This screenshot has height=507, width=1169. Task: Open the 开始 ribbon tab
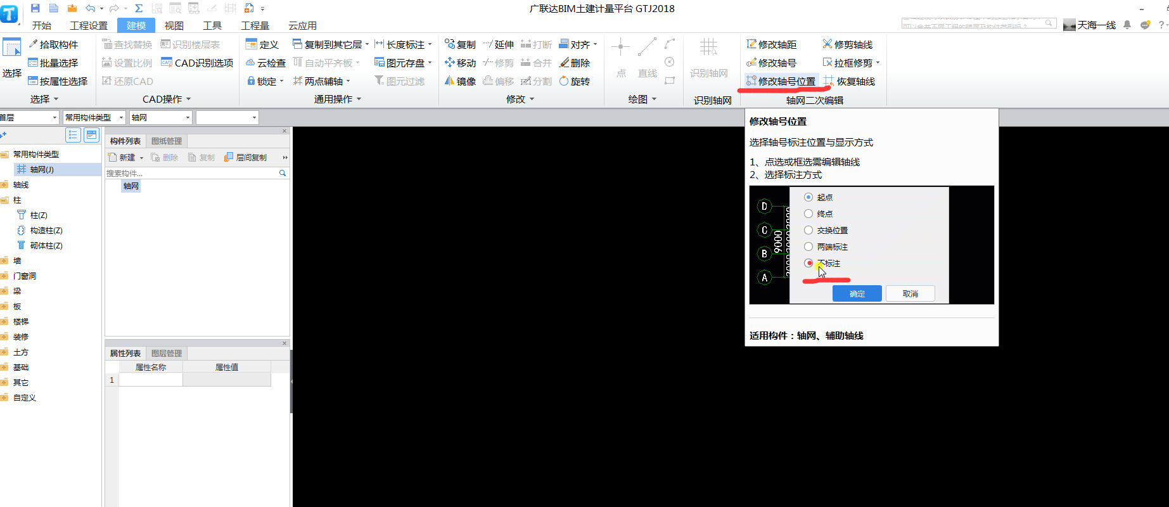(x=42, y=25)
